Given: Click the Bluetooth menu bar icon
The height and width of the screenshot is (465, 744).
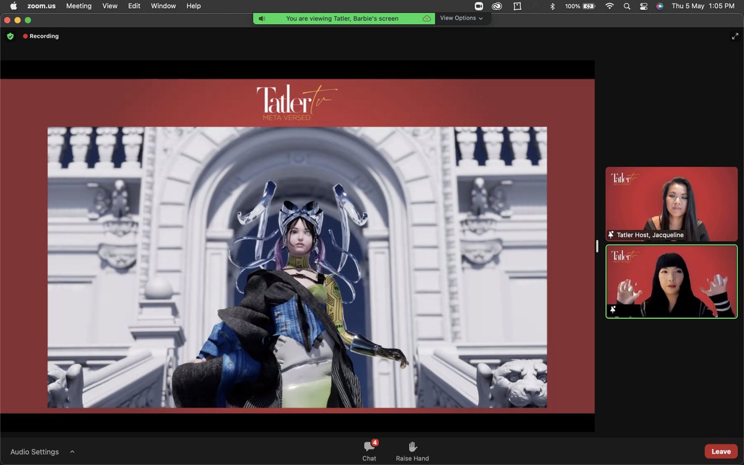Looking at the screenshot, I should (552, 6).
